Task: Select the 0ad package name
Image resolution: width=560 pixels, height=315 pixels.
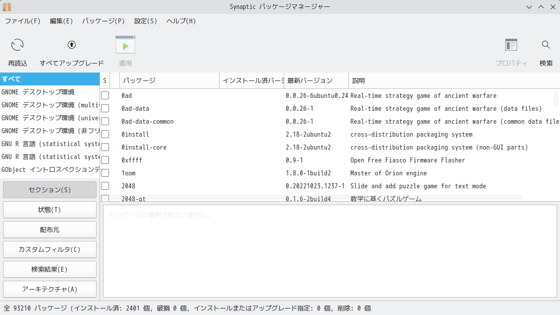Action: point(126,95)
